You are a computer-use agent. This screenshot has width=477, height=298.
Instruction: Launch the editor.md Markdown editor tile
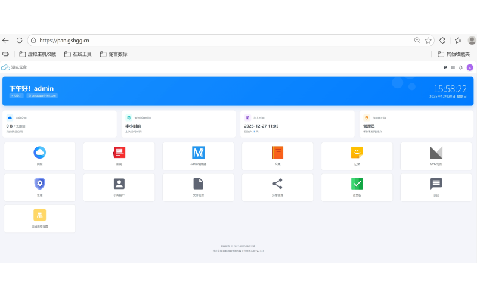pos(198,155)
